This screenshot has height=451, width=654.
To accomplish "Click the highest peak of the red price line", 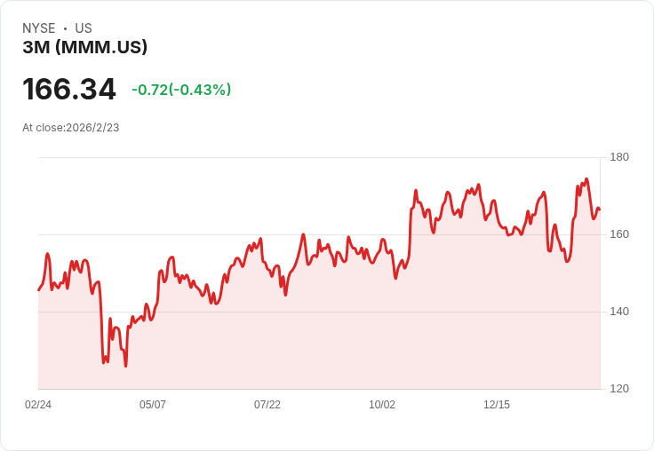I will coord(586,179).
